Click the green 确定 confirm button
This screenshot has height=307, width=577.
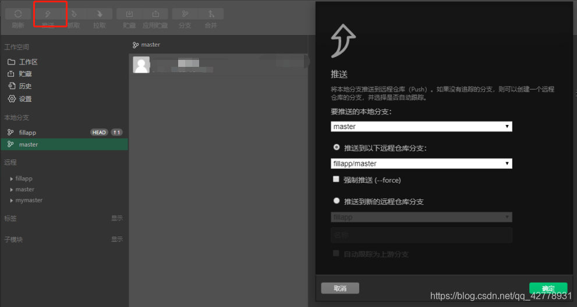(x=548, y=288)
